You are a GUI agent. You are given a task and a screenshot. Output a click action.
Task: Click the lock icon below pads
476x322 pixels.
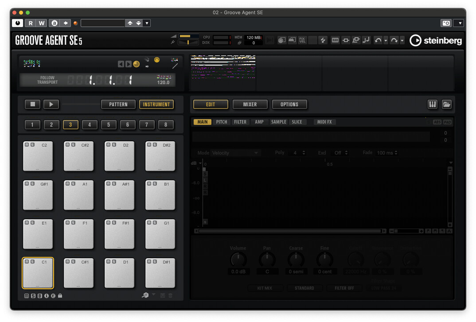click(x=60, y=295)
